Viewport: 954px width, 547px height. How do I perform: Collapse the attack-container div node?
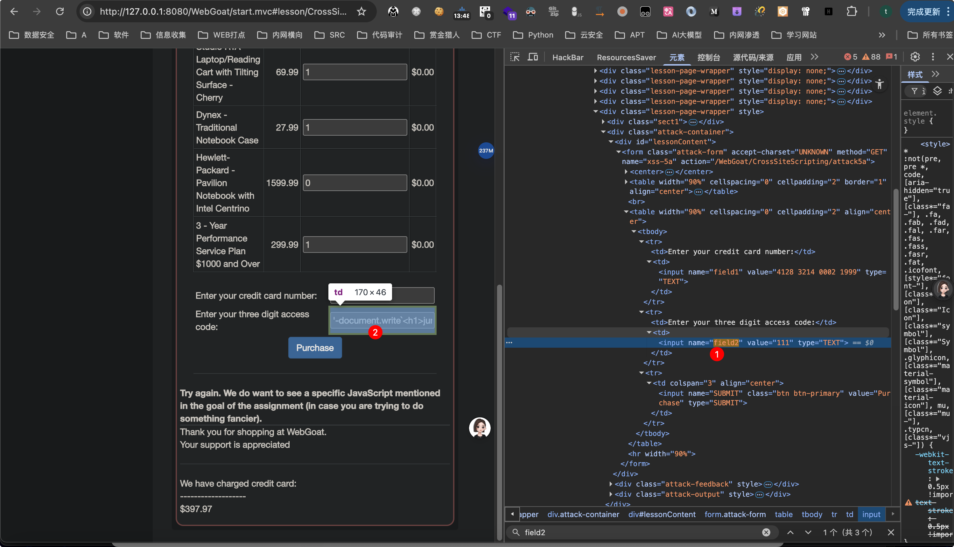(x=603, y=132)
